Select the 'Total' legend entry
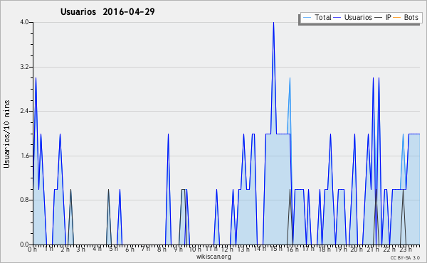The width and height of the screenshot is (427, 263). click(323, 18)
